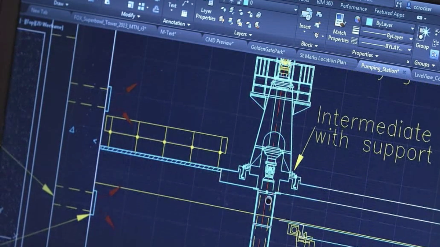Click the first icon in lower Layers row

click(x=222, y=19)
